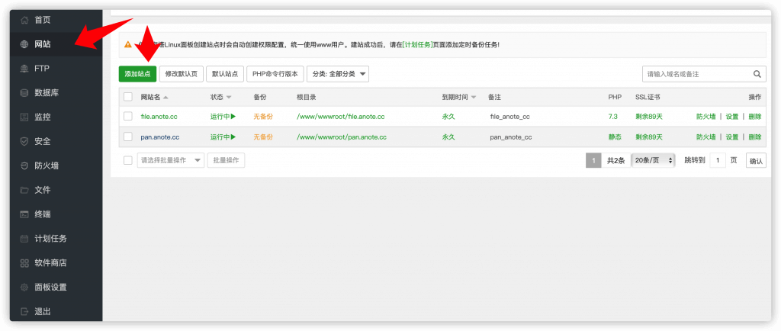Viewport: 781px width, 331px height.
Task: Click 静态 PHP value for pan.anote.cc
Action: (615, 137)
